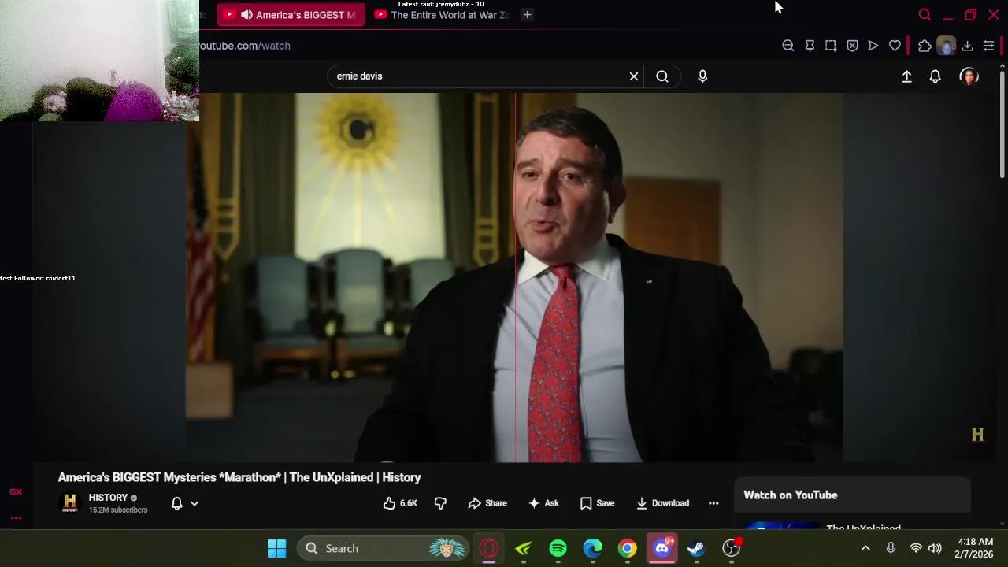Click the video title America's BIGGEST Mysteries
The height and width of the screenshot is (567, 1008).
click(x=239, y=477)
